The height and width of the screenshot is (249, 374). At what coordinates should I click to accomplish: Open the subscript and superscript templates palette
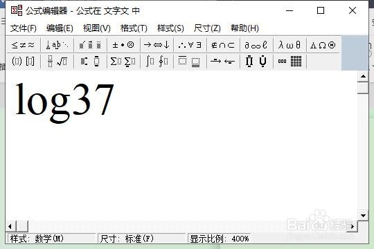(x=90, y=62)
